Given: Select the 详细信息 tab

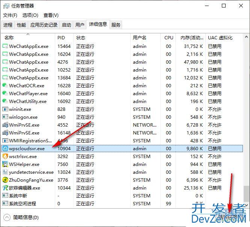Looking at the screenshot, I should (98, 24).
